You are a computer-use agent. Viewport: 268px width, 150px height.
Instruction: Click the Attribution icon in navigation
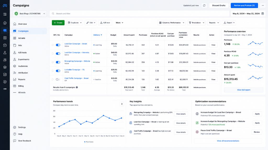pyautogui.click(x=15, y=73)
